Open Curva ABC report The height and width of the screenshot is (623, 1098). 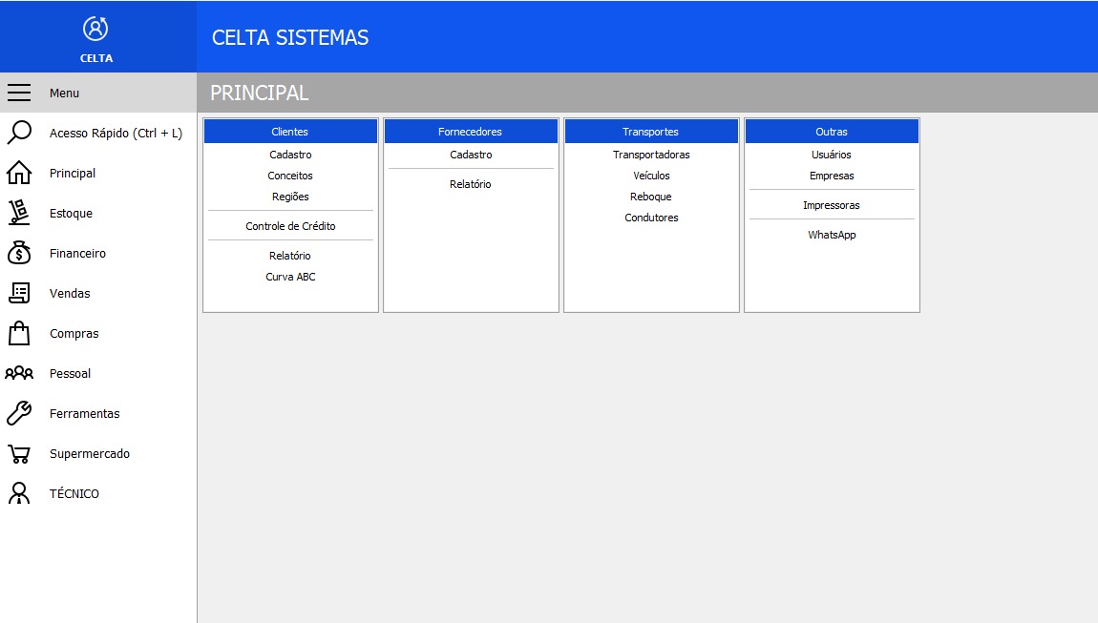290,277
